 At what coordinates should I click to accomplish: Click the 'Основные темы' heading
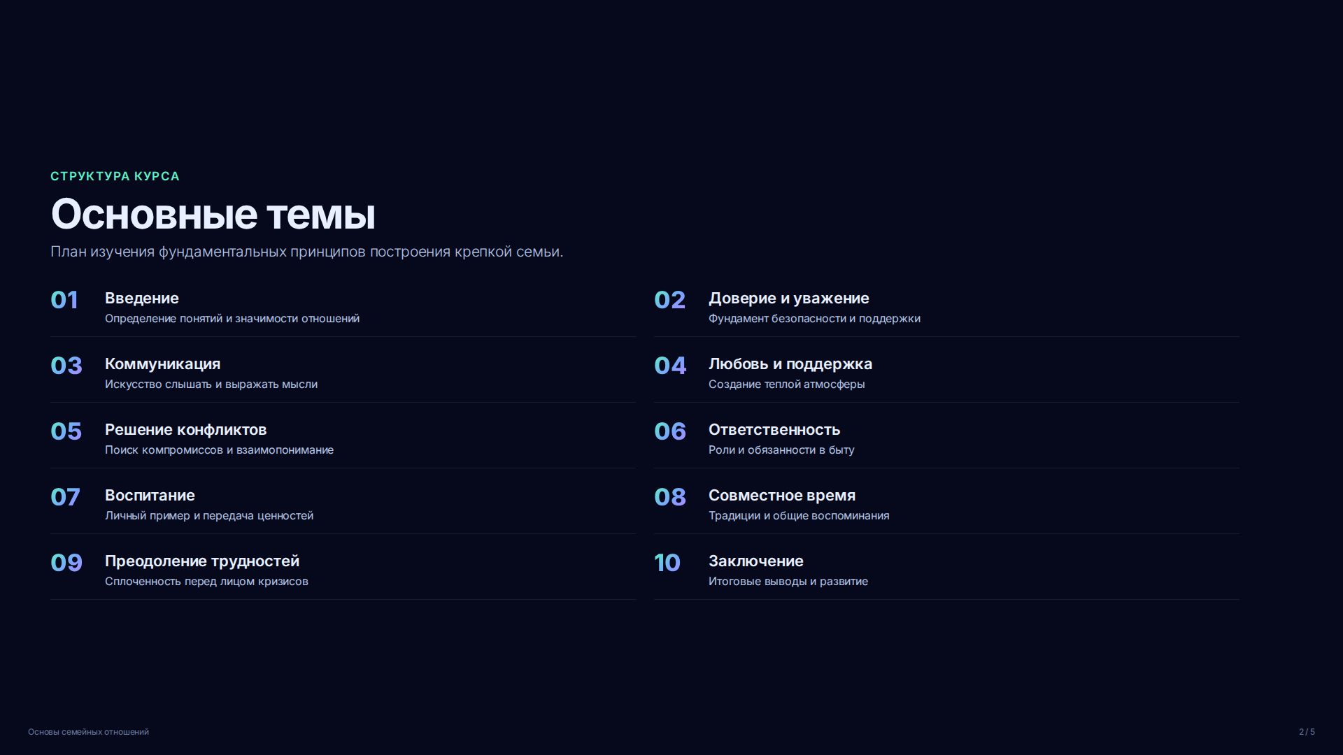click(213, 214)
